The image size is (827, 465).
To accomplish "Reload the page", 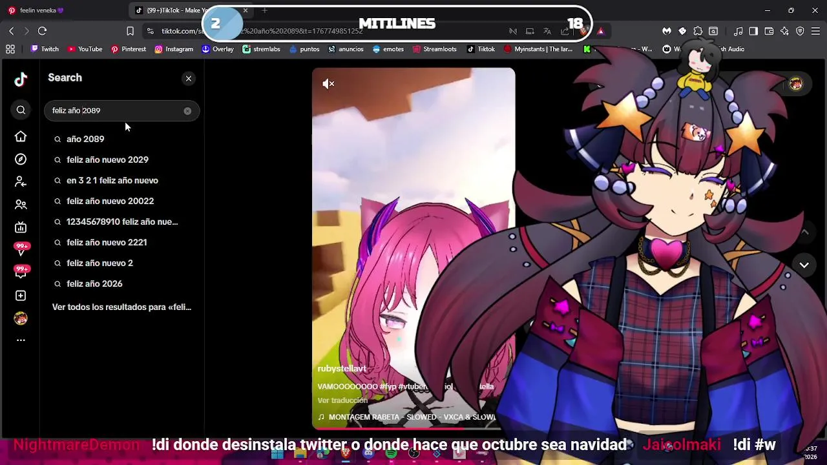I will point(42,31).
